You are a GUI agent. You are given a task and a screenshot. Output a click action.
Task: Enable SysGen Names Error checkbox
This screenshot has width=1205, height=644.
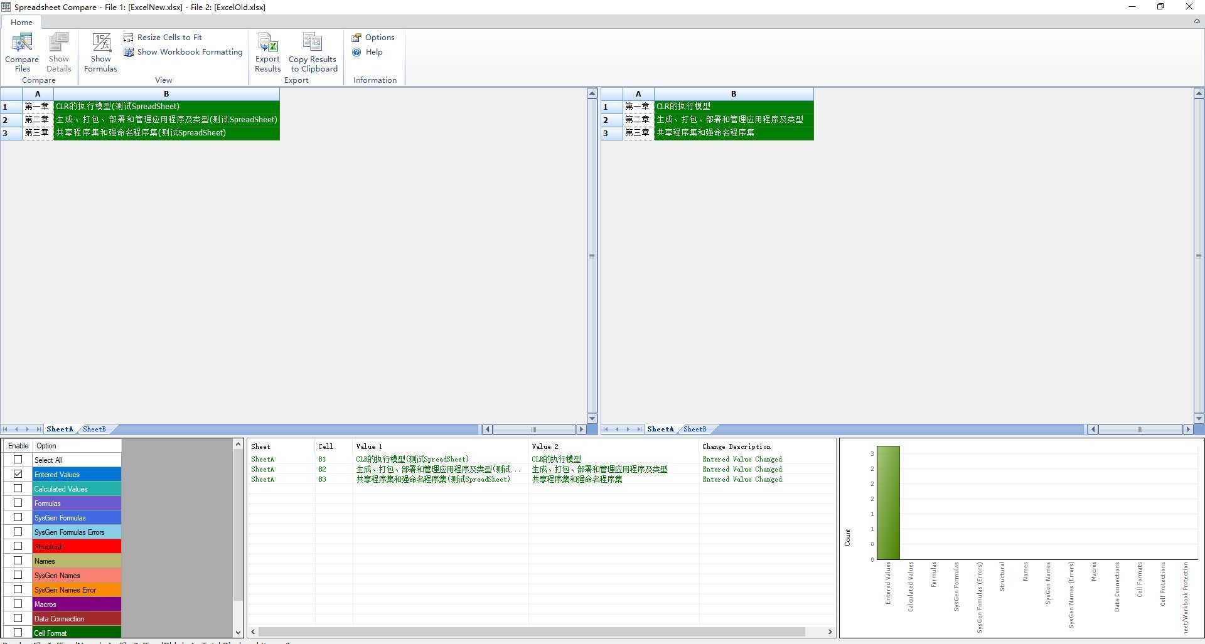click(x=18, y=589)
